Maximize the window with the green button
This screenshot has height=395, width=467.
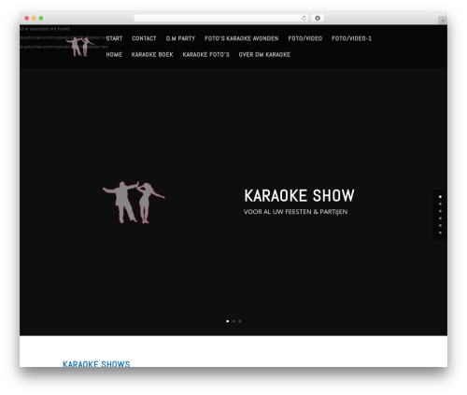pos(41,18)
